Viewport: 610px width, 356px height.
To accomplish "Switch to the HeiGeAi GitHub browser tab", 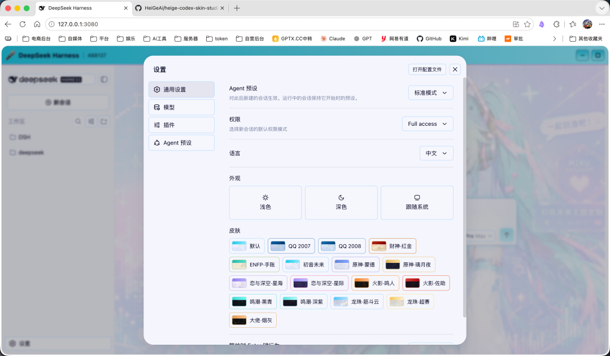I will click(x=180, y=8).
